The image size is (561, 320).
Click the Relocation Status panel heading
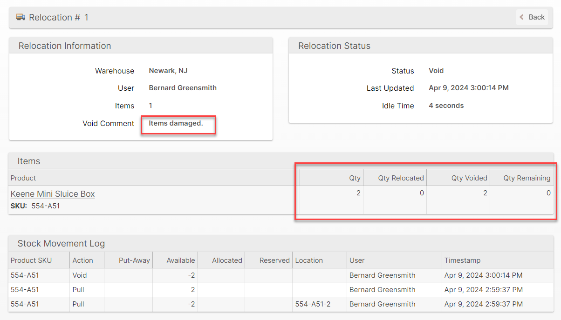(x=334, y=46)
